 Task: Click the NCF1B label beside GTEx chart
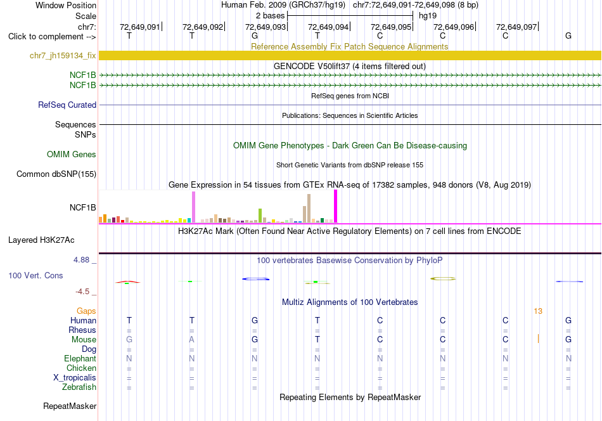coord(83,208)
